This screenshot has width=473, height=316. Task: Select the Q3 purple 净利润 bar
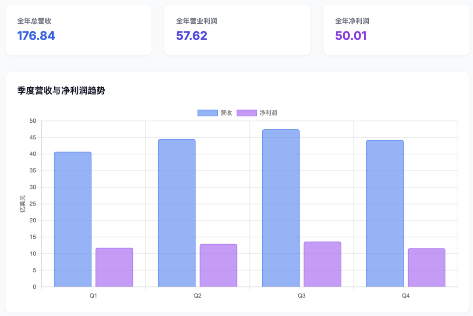coord(322,264)
